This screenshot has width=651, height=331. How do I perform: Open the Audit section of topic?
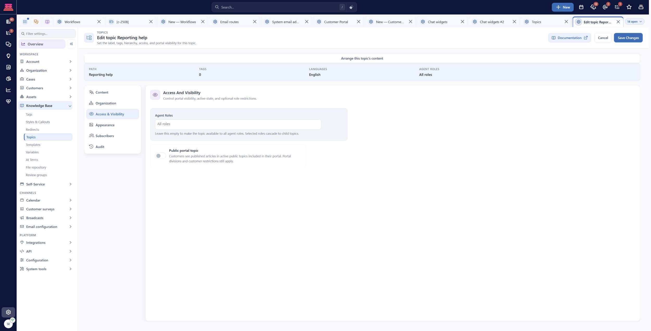point(112,147)
